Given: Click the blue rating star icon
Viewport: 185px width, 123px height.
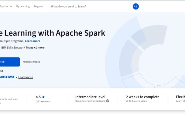Looking at the screenshot, I should [43, 97].
